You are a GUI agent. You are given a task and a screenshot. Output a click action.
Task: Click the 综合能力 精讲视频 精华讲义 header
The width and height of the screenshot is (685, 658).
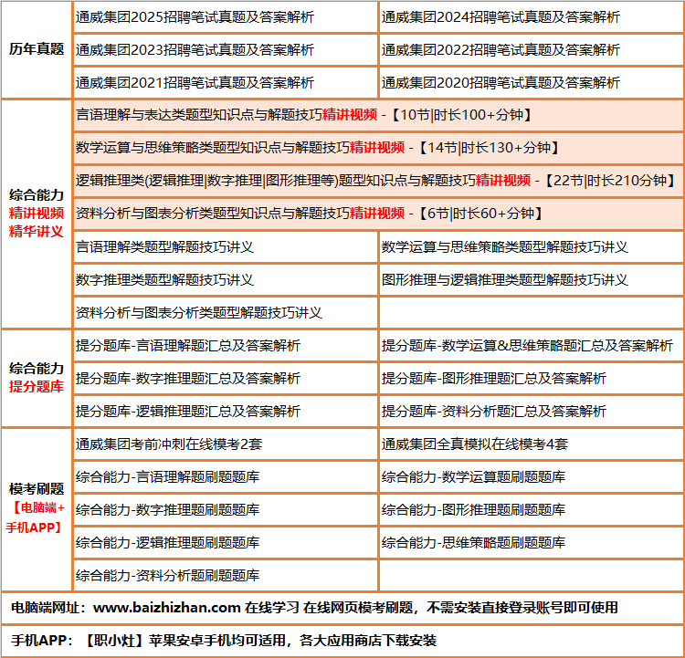37,214
